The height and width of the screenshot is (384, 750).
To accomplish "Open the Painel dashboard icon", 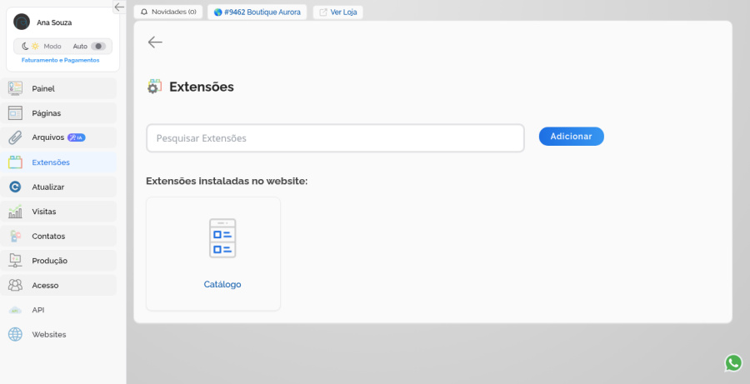I will click(x=15, y=88).
